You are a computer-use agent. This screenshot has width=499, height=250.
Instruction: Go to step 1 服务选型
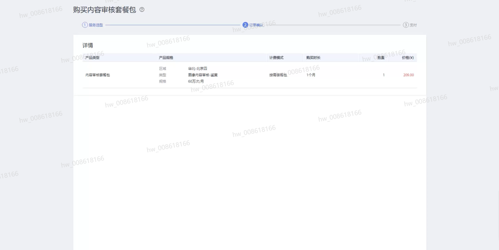click(x=93, y=25)
